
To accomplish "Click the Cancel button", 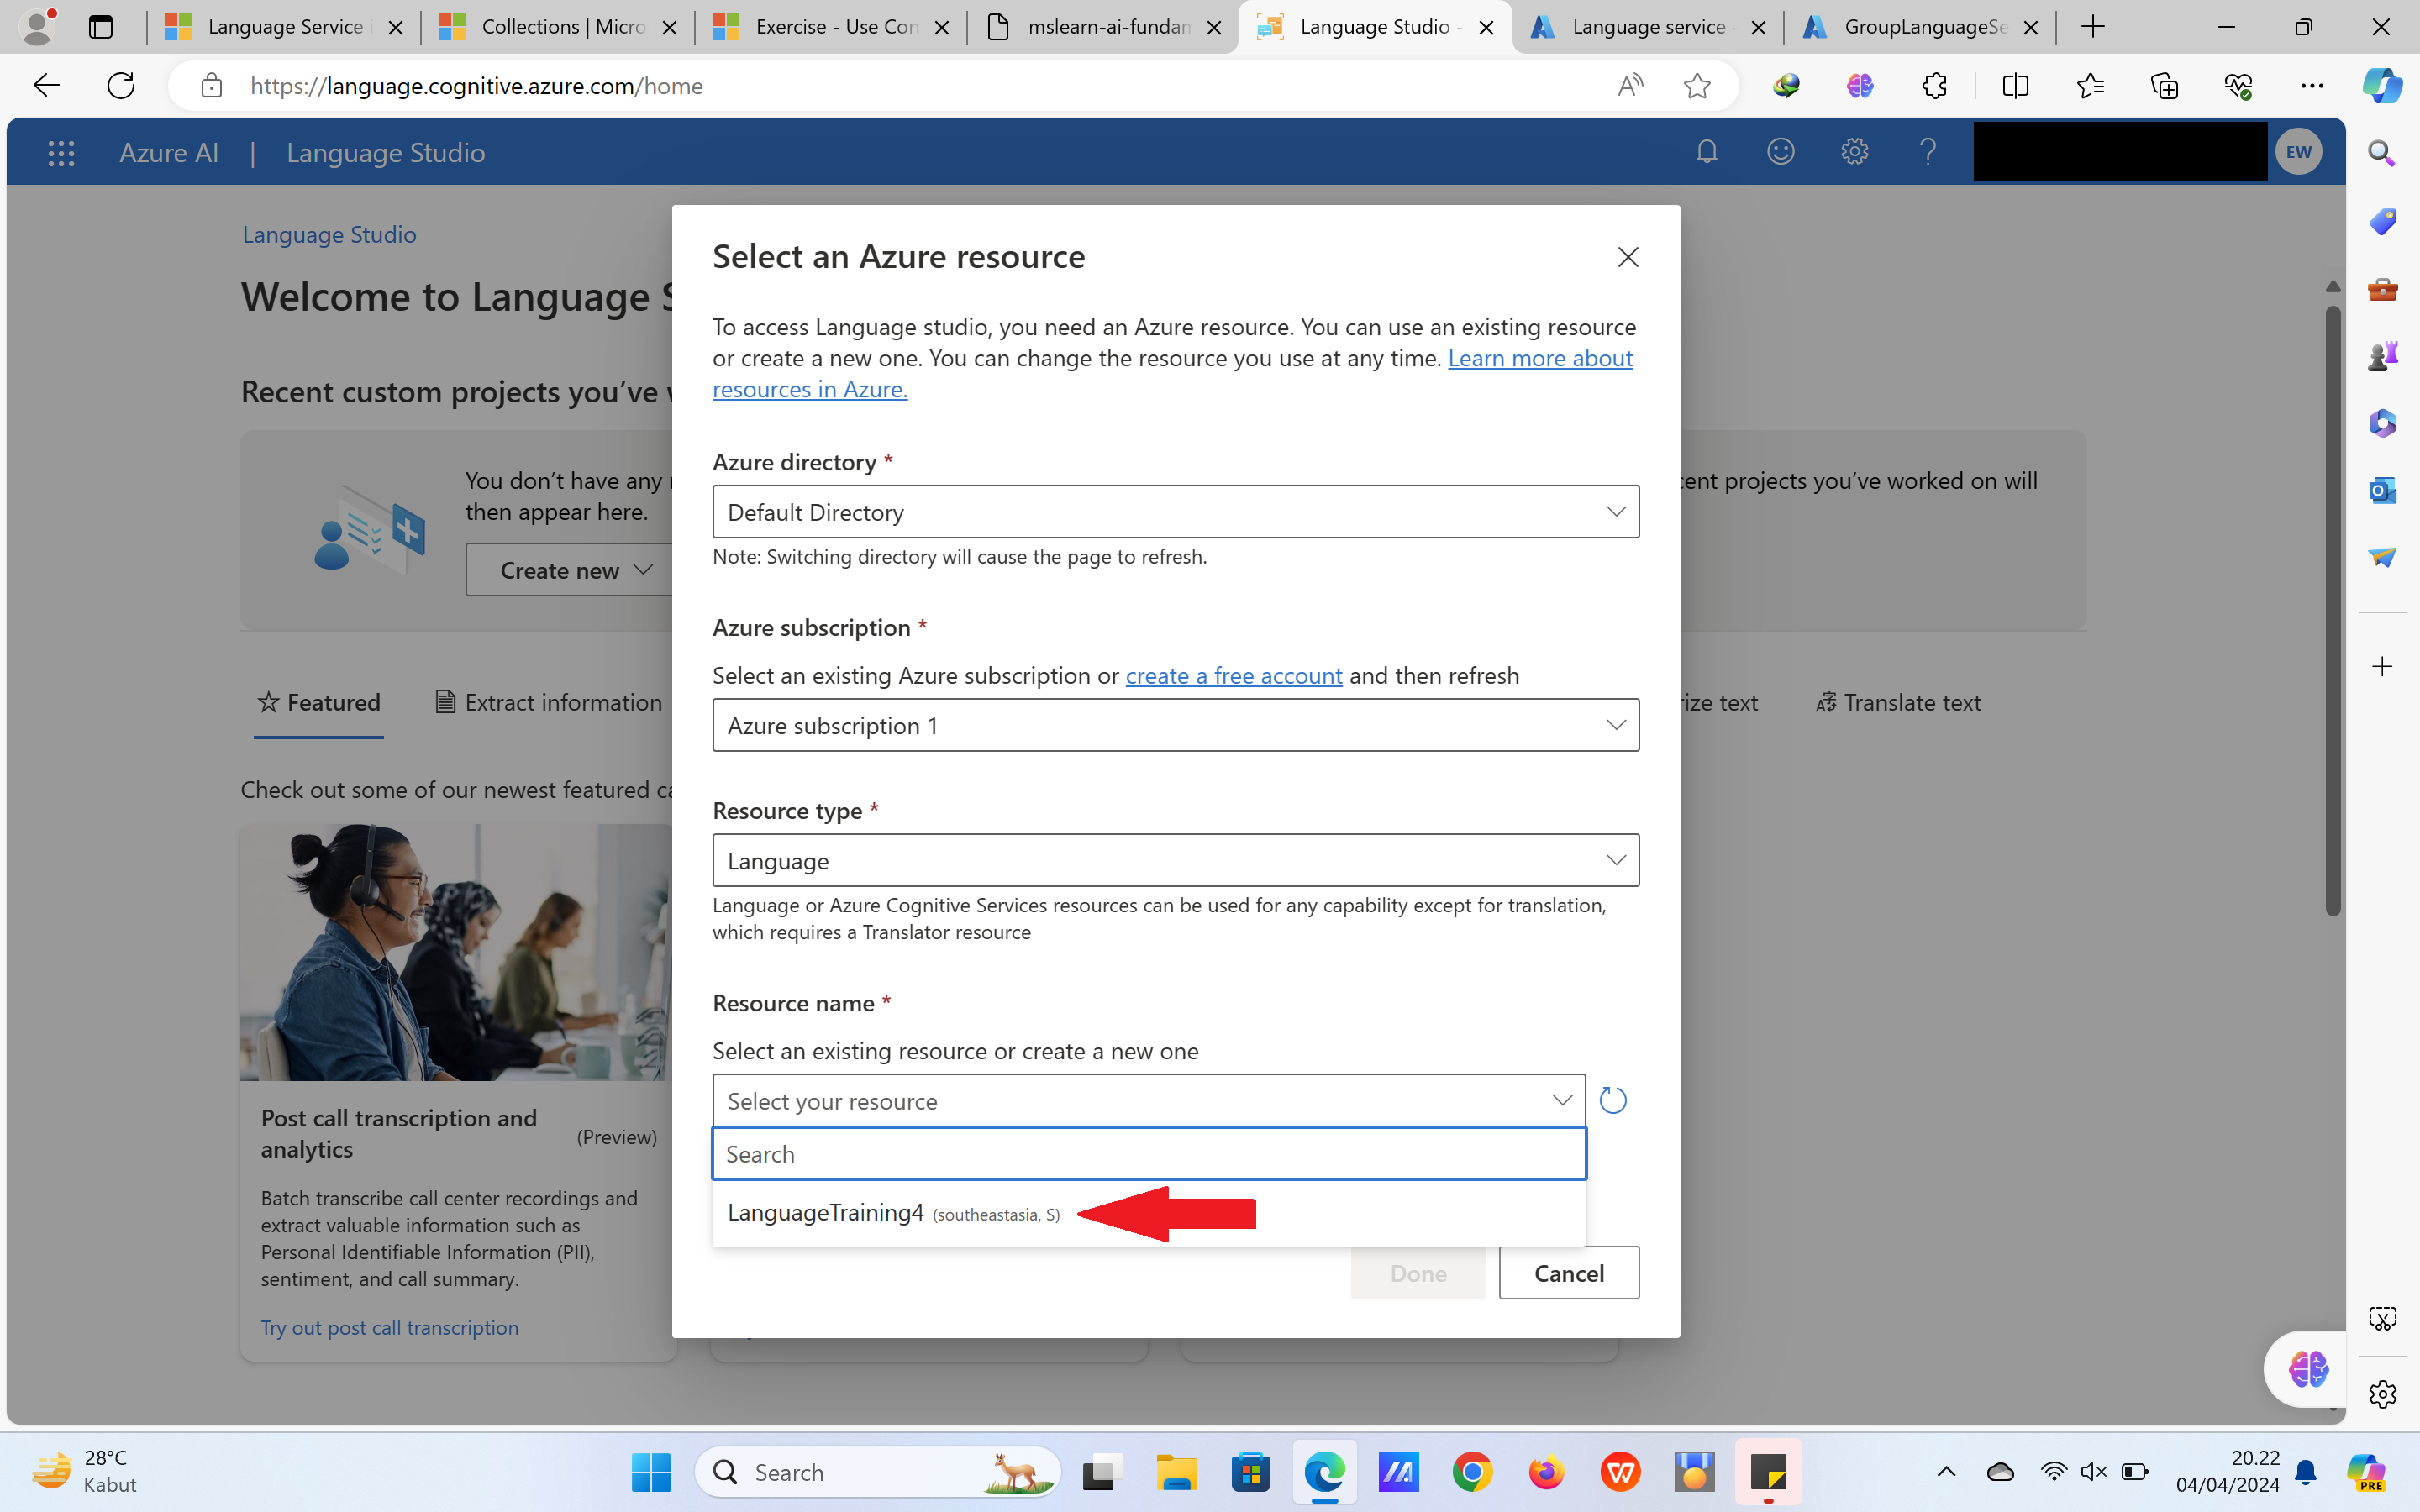I will (x=1568, y=1273).
